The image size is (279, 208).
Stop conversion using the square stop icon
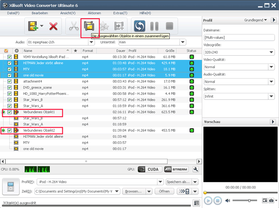169,26
